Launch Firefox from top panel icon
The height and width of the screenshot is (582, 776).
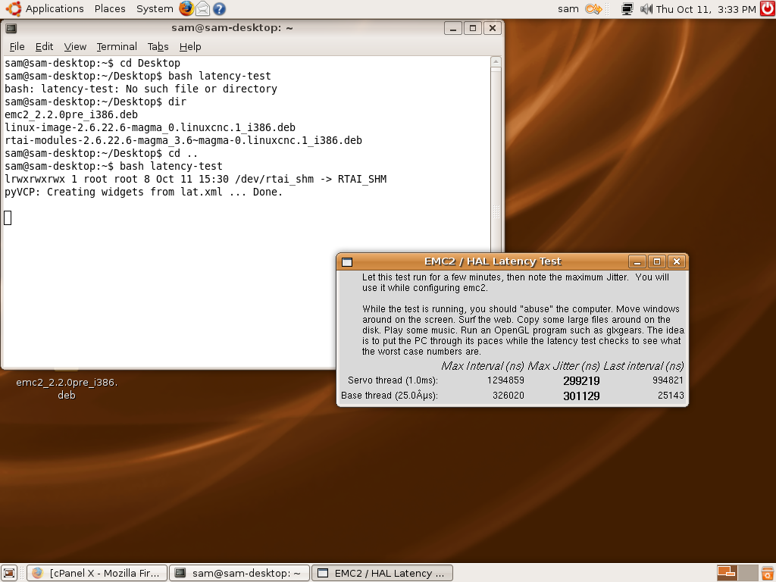(186, 8)
